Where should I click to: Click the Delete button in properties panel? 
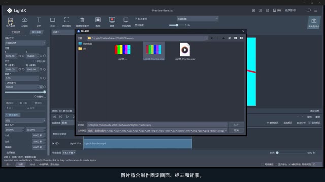[x=38, y=103]
